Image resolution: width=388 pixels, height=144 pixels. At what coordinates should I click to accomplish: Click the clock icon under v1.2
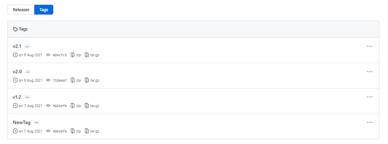coord(15,106)
